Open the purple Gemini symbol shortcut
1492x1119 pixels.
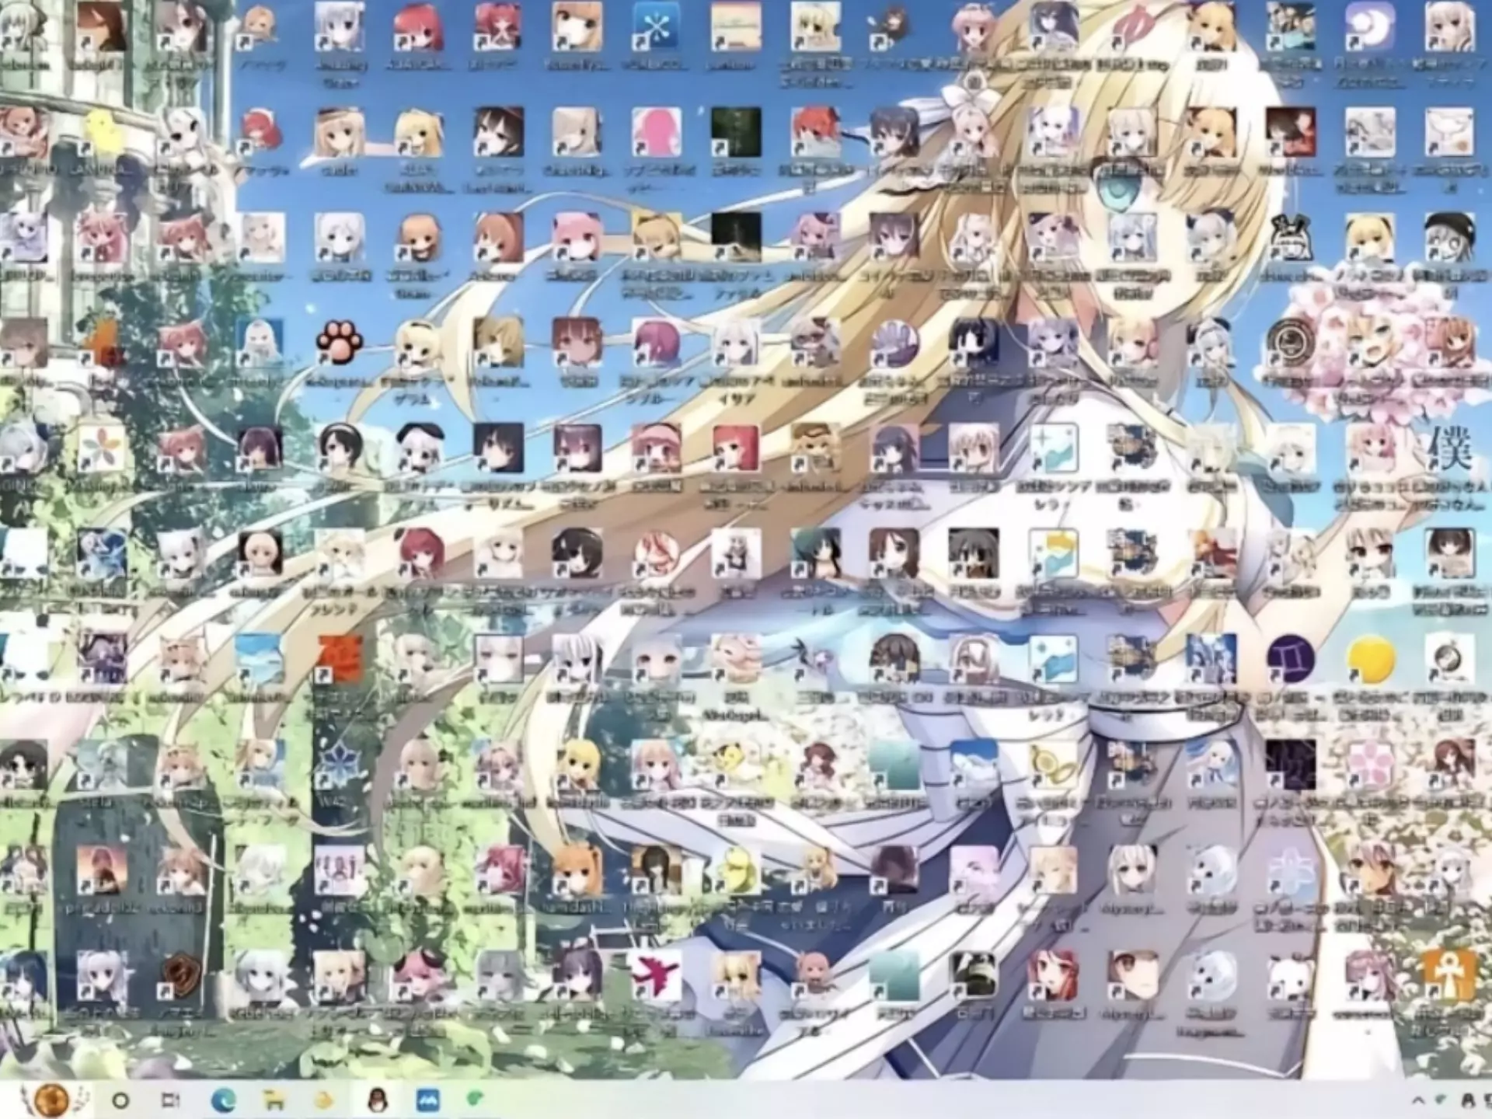pos(1290,659)
